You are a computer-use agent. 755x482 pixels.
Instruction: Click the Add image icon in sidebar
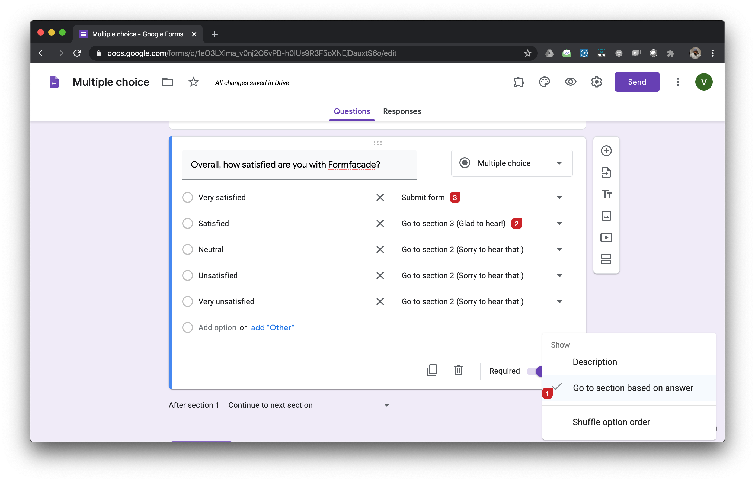coord(606,216)
